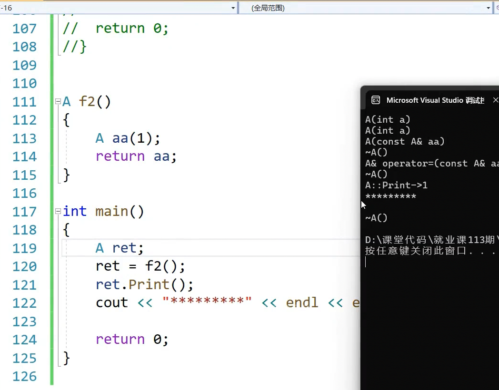Click the asterisks line in console output

click(390, 196)
